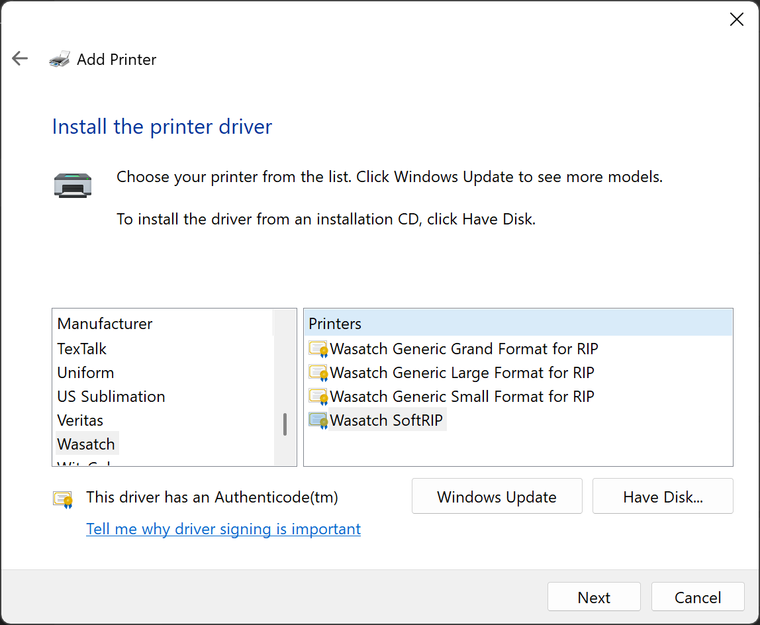The width and height of the screenshot is (760, 625).
Task: Open the driver signing help link
Action: [x=224, y=529]
